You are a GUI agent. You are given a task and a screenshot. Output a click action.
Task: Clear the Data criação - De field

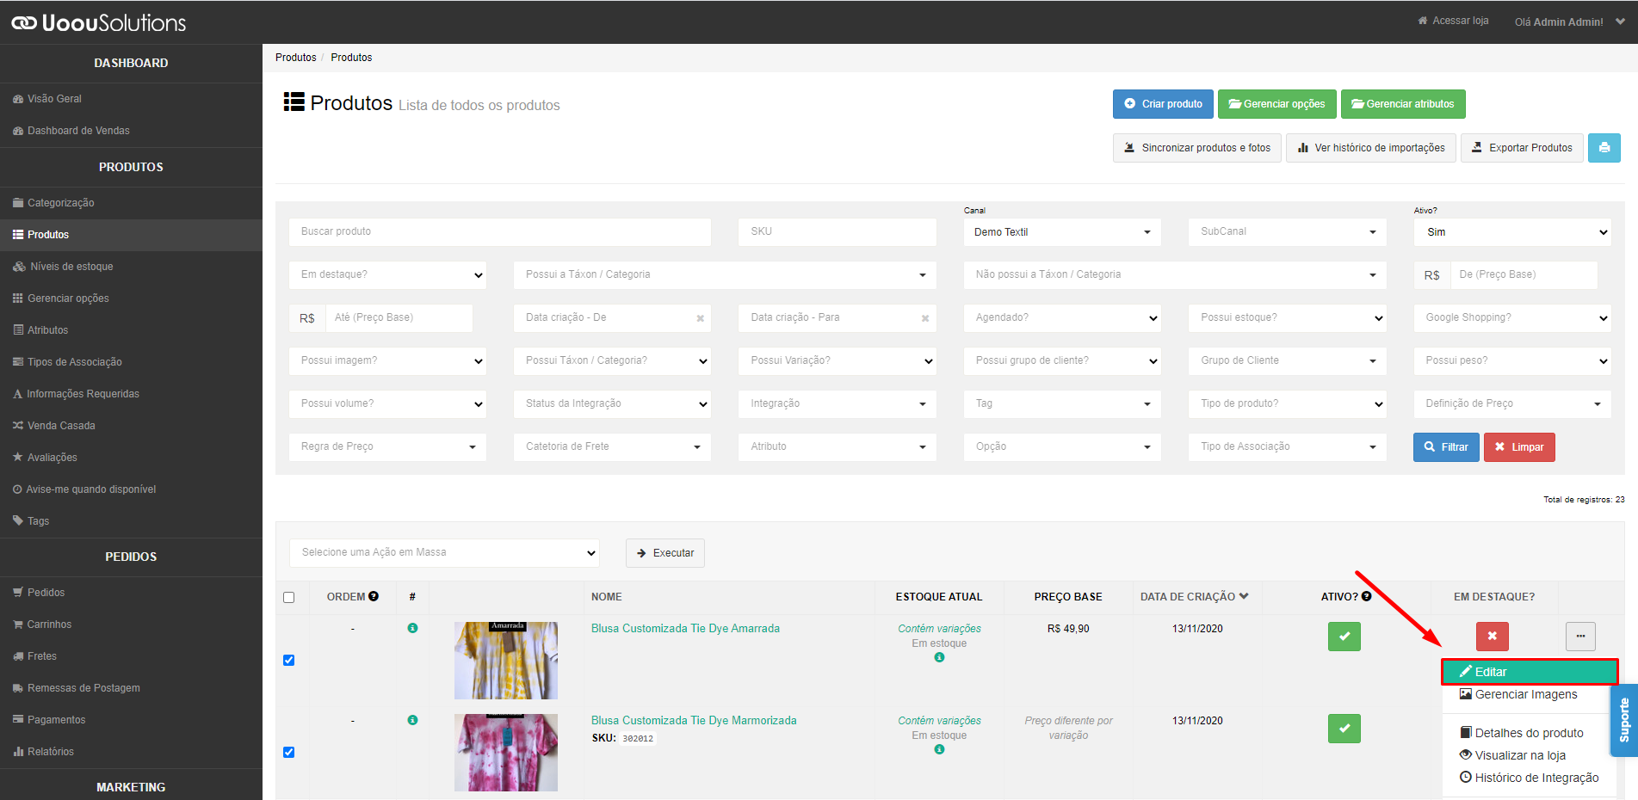coord(701,318)
